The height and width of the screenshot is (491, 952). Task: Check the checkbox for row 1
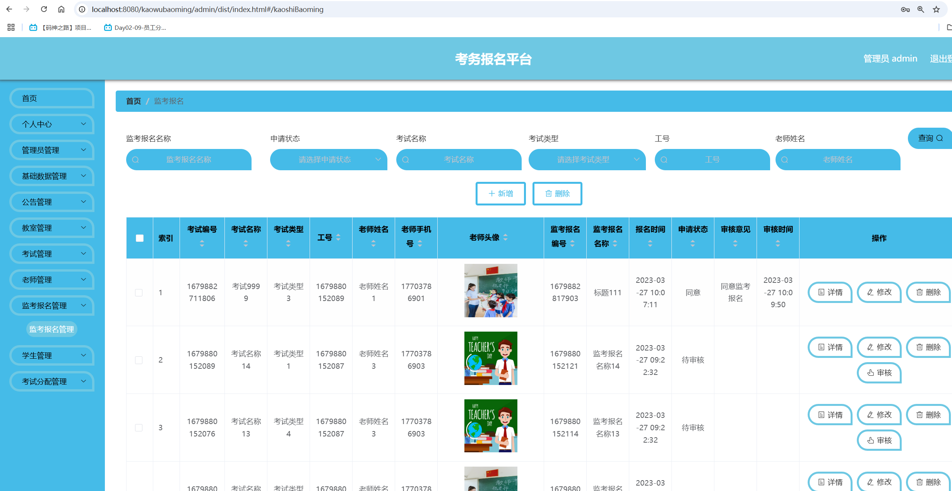139,293
